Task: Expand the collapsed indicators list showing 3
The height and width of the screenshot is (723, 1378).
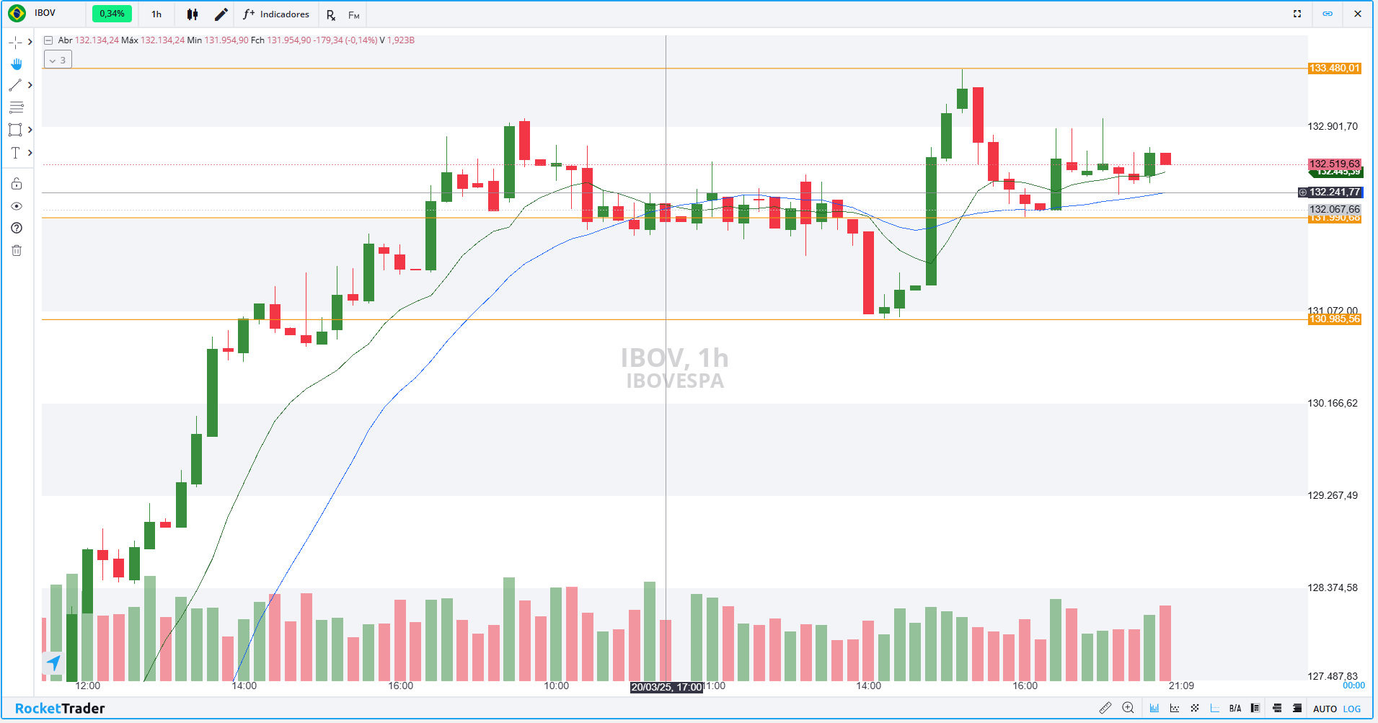Action: pyautogui.click(x=58, y=61)
